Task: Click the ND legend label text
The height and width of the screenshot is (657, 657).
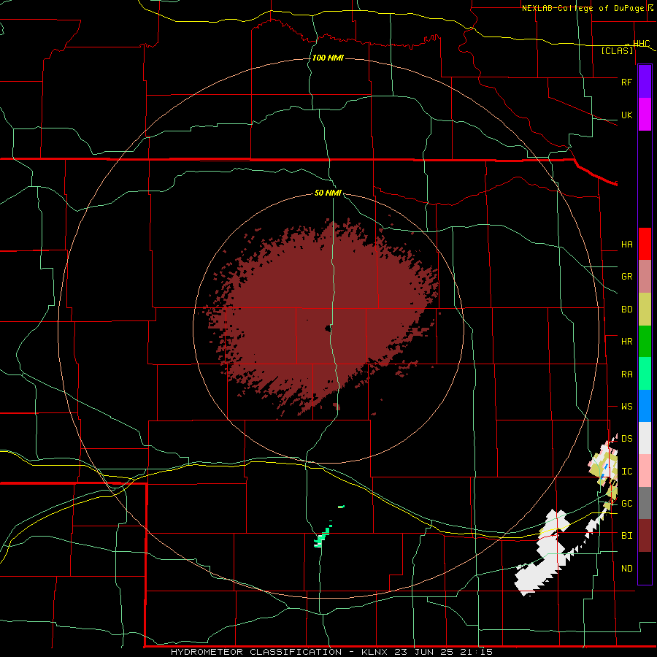Action: pyautogui.click(x=626, y=569)
